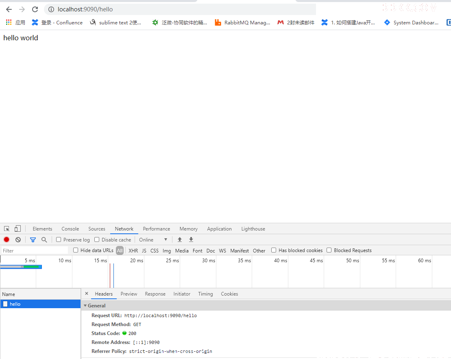Check Hide data URLs
The height and width of the screenshot is (359, 451).
76,250
